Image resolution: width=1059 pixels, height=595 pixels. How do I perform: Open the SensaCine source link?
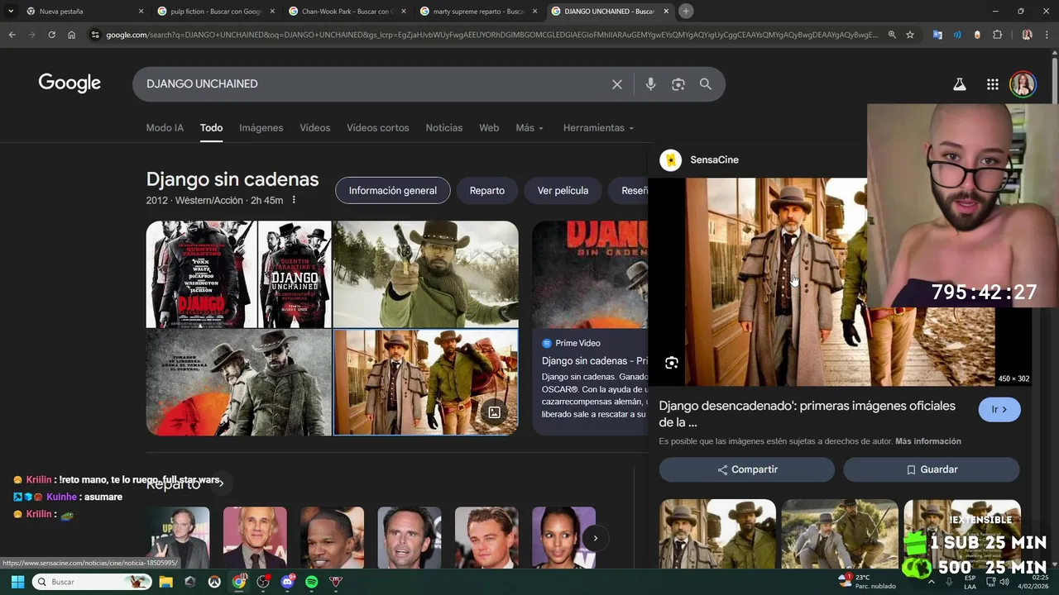[699, 159]
